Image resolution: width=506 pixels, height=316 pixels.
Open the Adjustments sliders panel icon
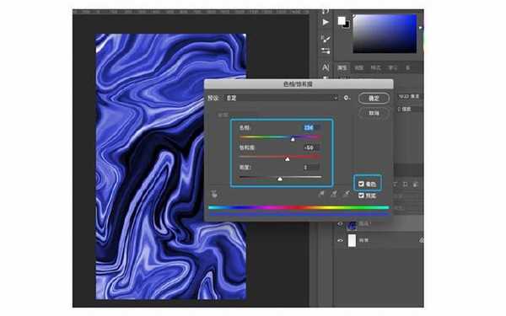[x=326, y=51]
